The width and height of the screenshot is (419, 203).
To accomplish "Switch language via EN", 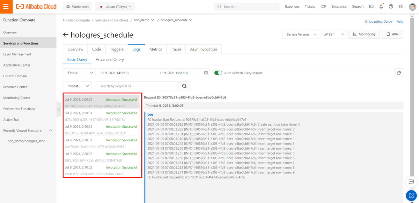I will pos(400,6).
